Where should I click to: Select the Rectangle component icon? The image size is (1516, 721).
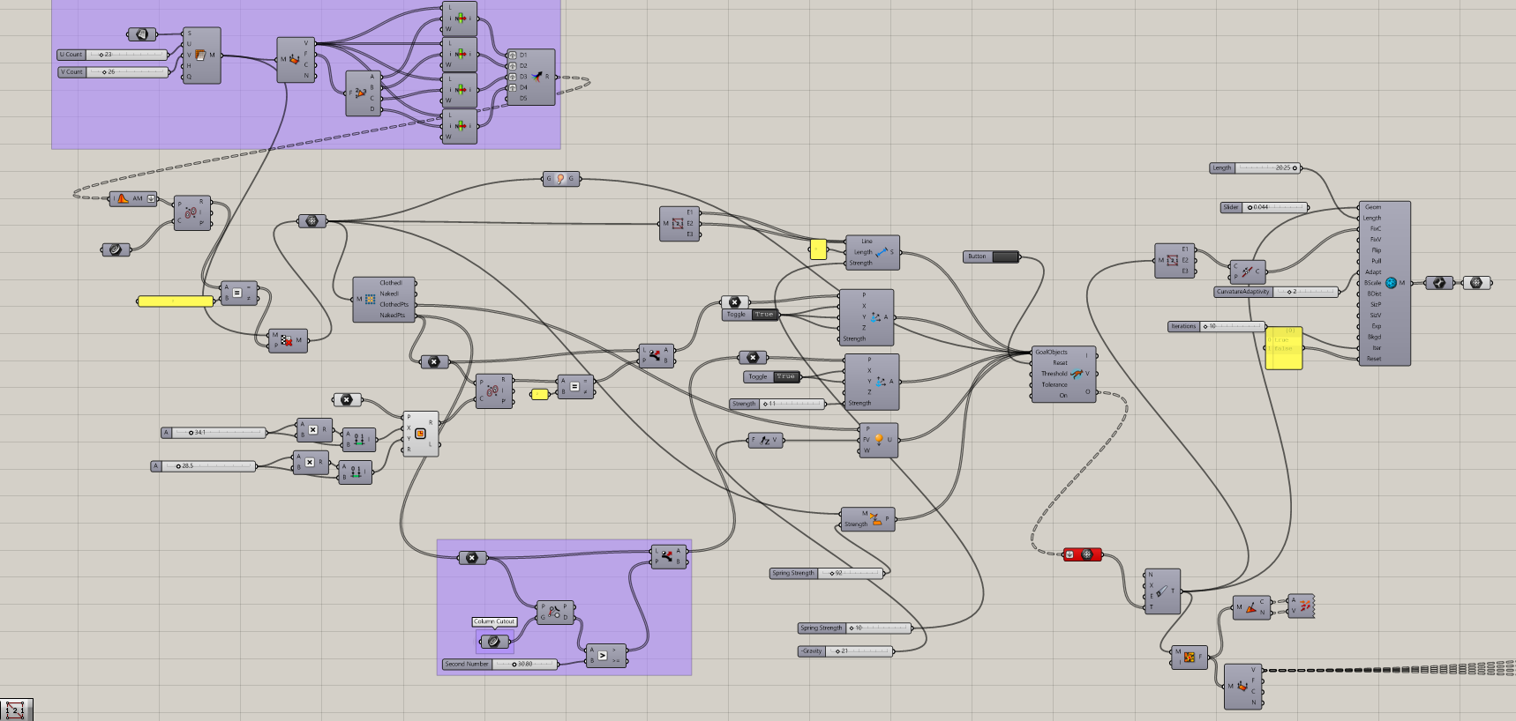point(420,433)
